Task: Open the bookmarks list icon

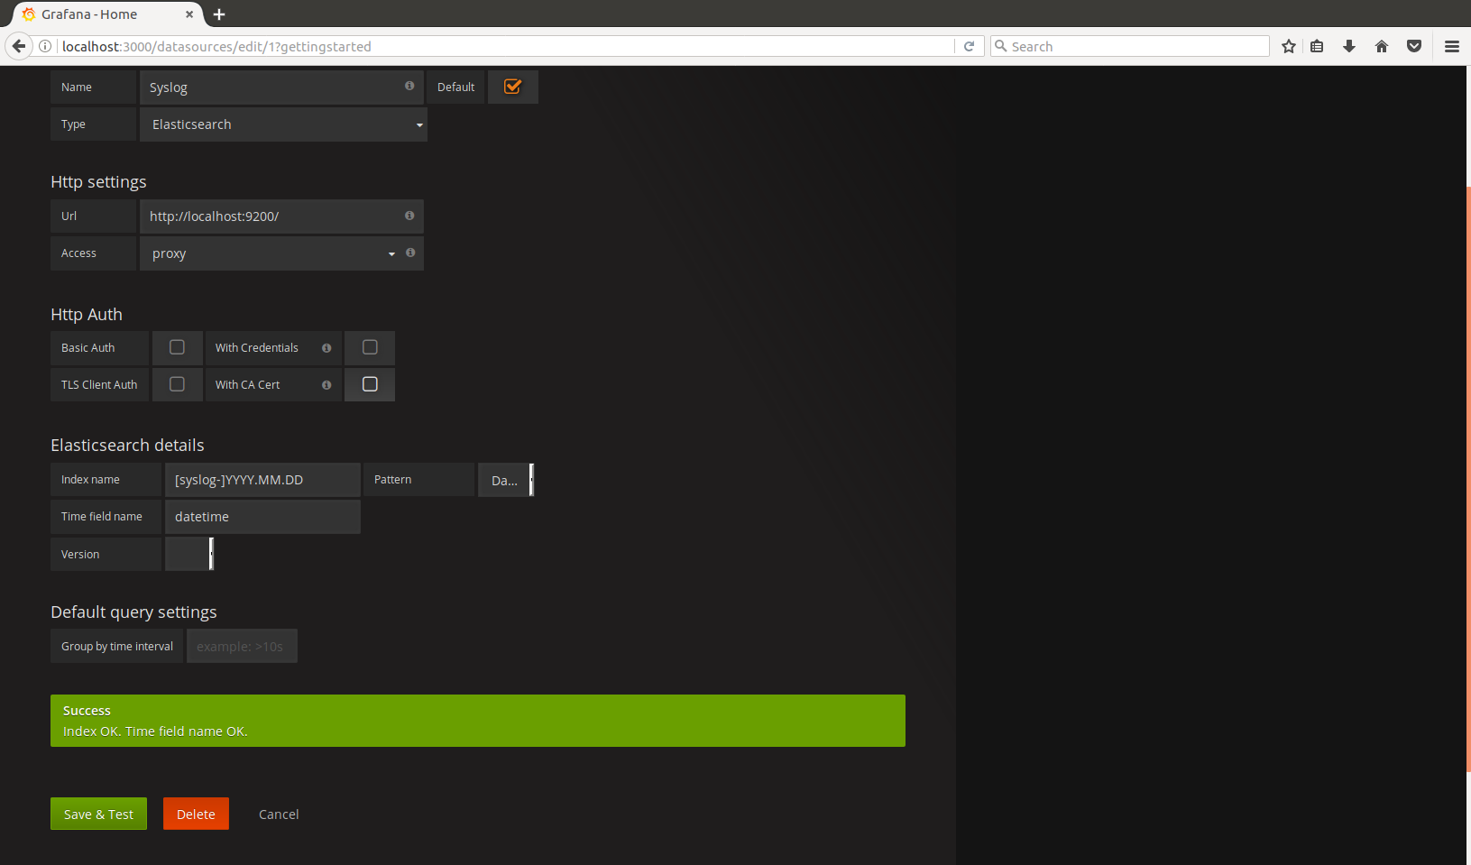Action: click(x=1317, y=46)
